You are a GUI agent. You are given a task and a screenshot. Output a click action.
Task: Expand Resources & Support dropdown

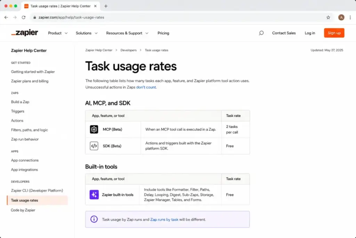pos(127,33)
